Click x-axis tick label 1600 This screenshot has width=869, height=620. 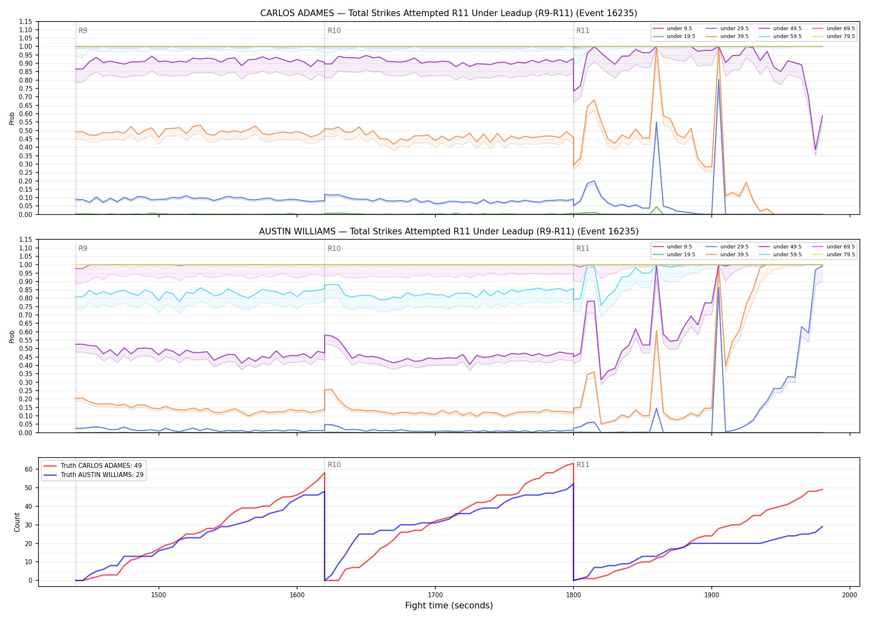297,595
